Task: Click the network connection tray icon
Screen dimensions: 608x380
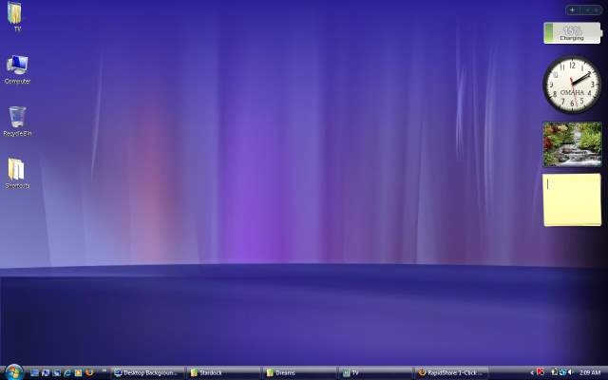Action: (562, 373)
